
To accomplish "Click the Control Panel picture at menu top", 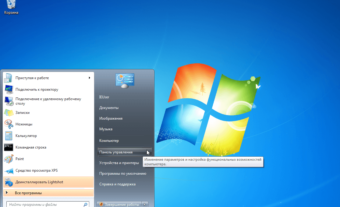I will click(x=125, y=81).
